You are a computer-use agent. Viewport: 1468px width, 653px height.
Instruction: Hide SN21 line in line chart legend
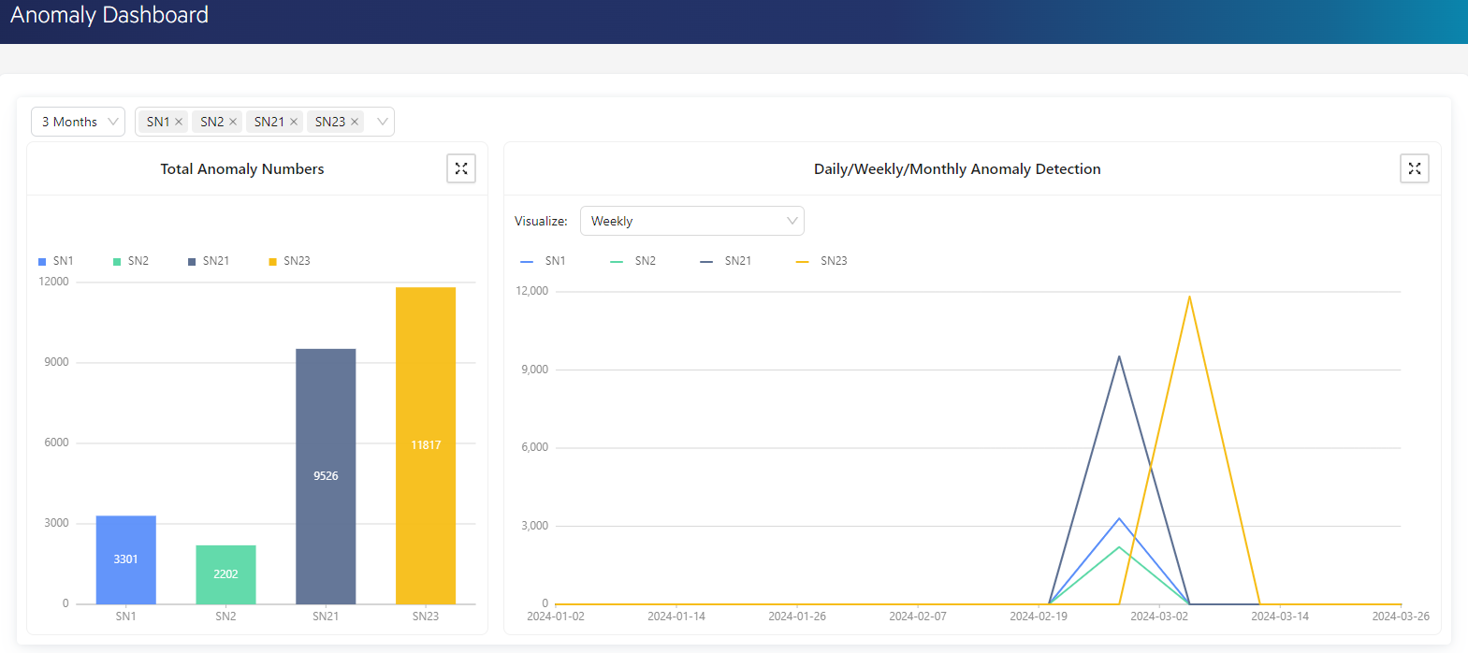click(x=726, y=261)
